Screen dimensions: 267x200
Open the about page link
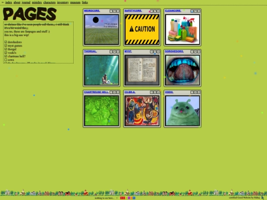tap(17, 2)
